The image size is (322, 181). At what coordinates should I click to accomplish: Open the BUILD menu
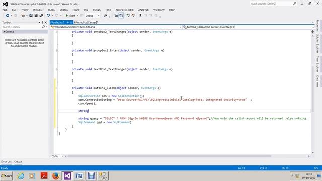52,10
